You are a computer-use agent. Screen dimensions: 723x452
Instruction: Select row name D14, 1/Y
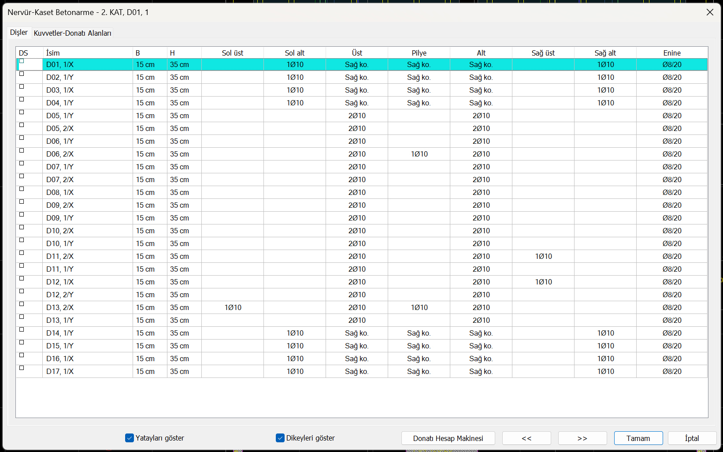pos(88,333)
